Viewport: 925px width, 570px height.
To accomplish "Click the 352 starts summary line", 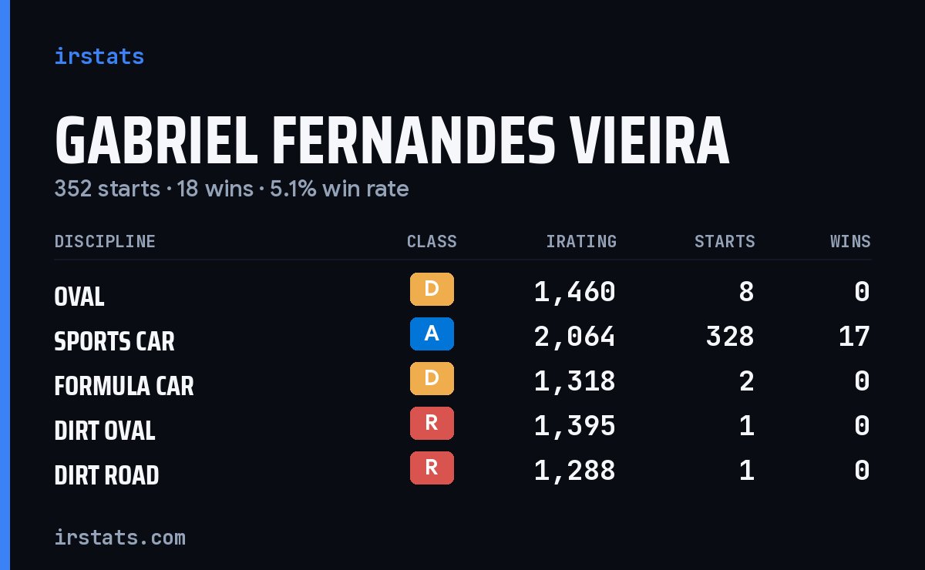I will [x=231, y=189].
